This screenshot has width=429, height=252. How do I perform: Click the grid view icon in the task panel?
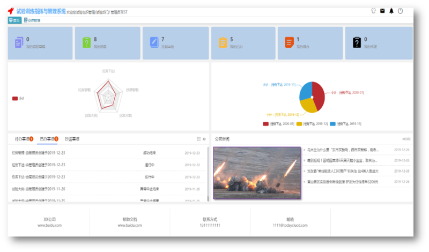[199, 139]
